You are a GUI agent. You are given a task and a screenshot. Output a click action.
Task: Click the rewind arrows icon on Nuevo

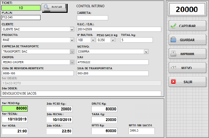click(174, 68)
